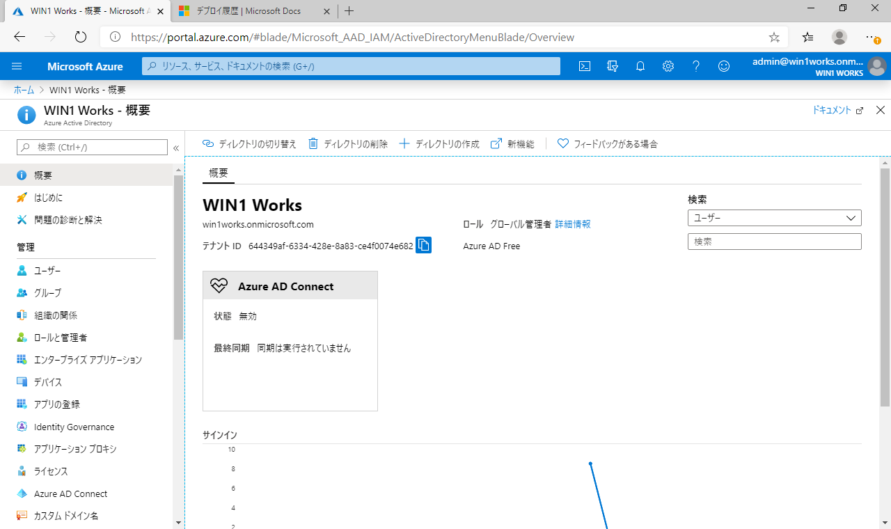Open the browser favorites list
This screenshot has height=529, width=891.
[x=807, y=37]
